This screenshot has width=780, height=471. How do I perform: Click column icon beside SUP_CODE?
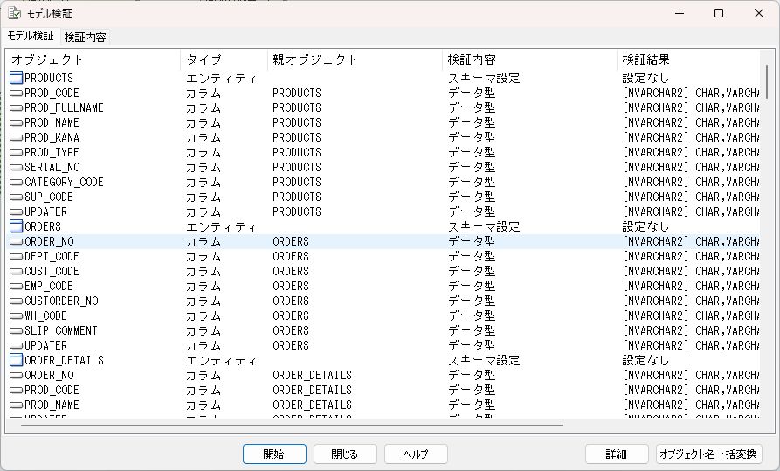coord(17,197)
